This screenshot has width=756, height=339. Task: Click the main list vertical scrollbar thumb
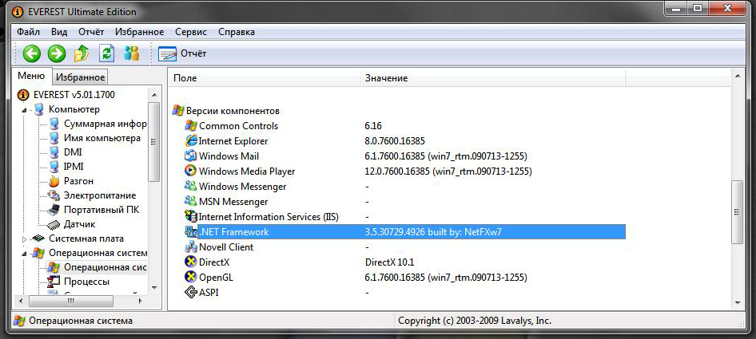pyautogui.click(x=737, y=212)
